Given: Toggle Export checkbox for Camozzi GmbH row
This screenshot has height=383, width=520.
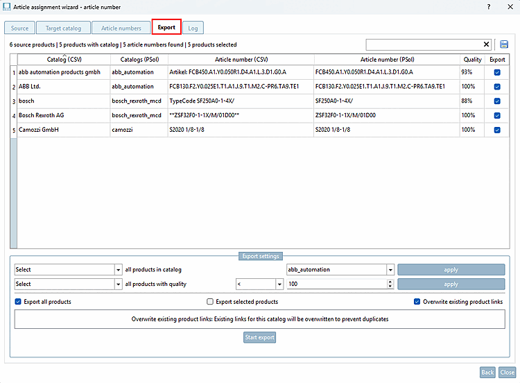Looking at the screenshot, I should tap(497, 130).
